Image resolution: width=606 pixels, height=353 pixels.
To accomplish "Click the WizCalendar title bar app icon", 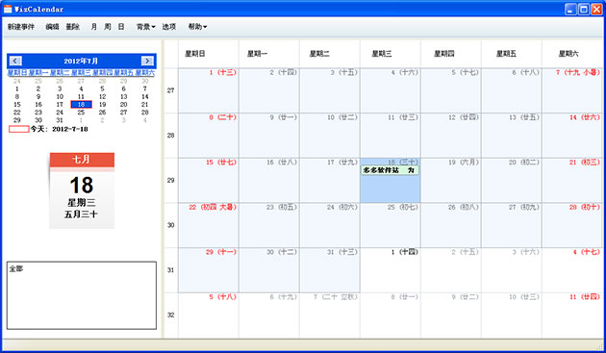I will (x=8, y=9).
